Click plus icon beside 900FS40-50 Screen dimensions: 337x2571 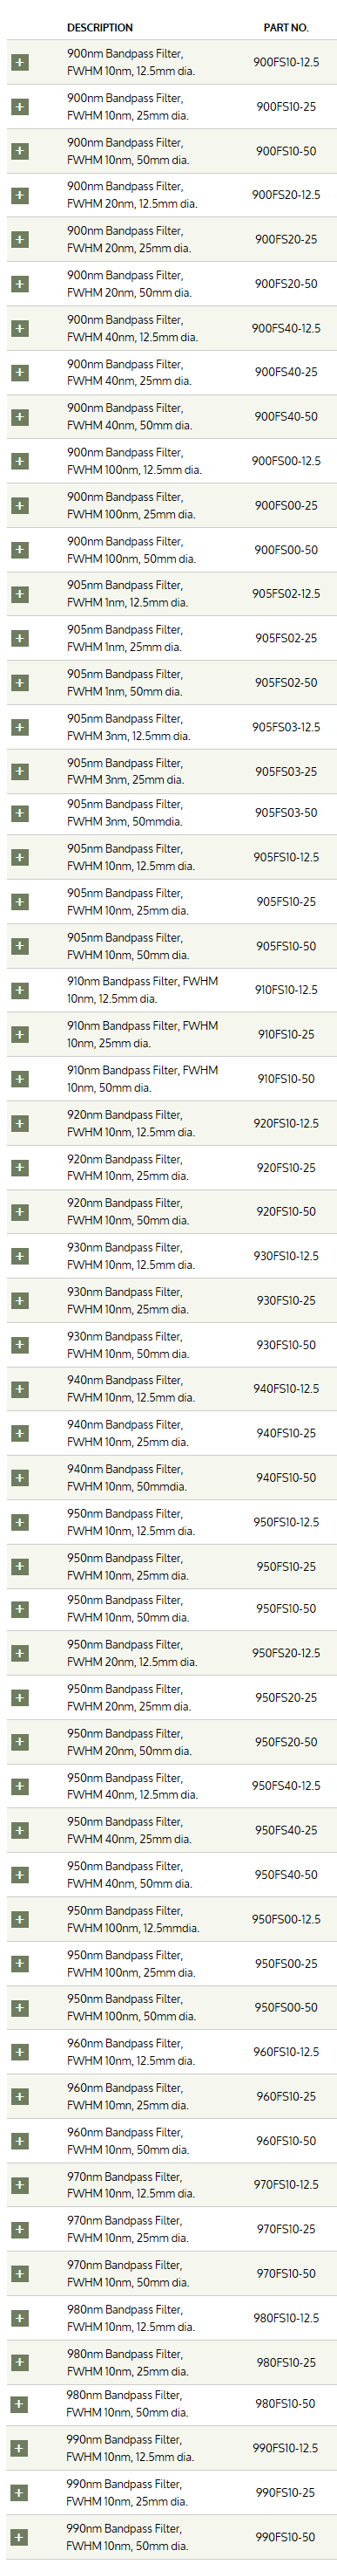pos(19,417)
